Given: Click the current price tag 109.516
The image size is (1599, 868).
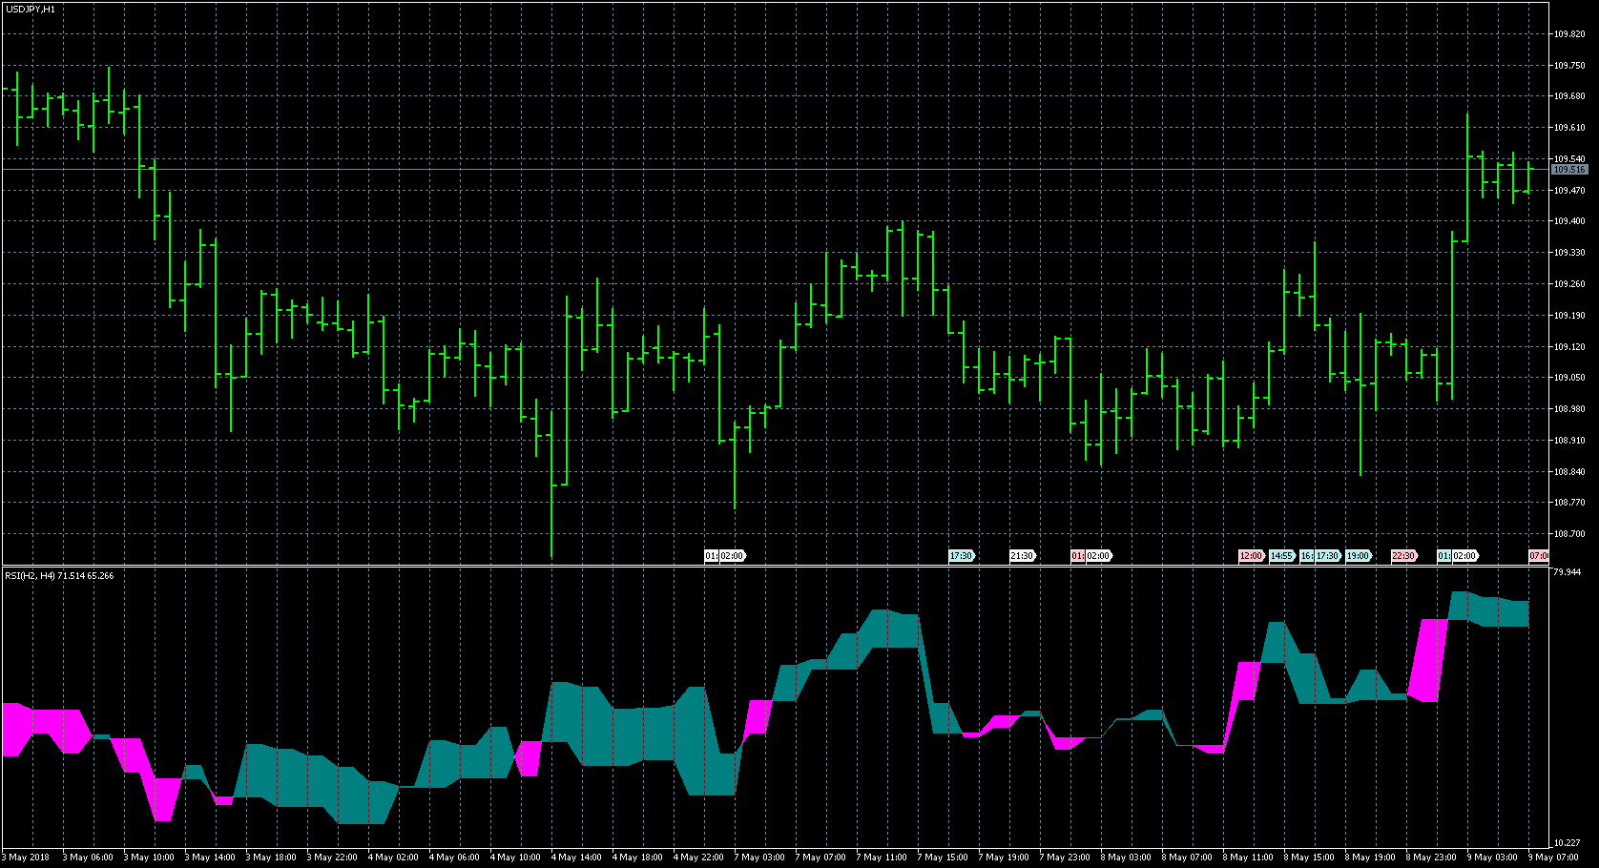Looking at the screenshot, I should point(1568,170).
